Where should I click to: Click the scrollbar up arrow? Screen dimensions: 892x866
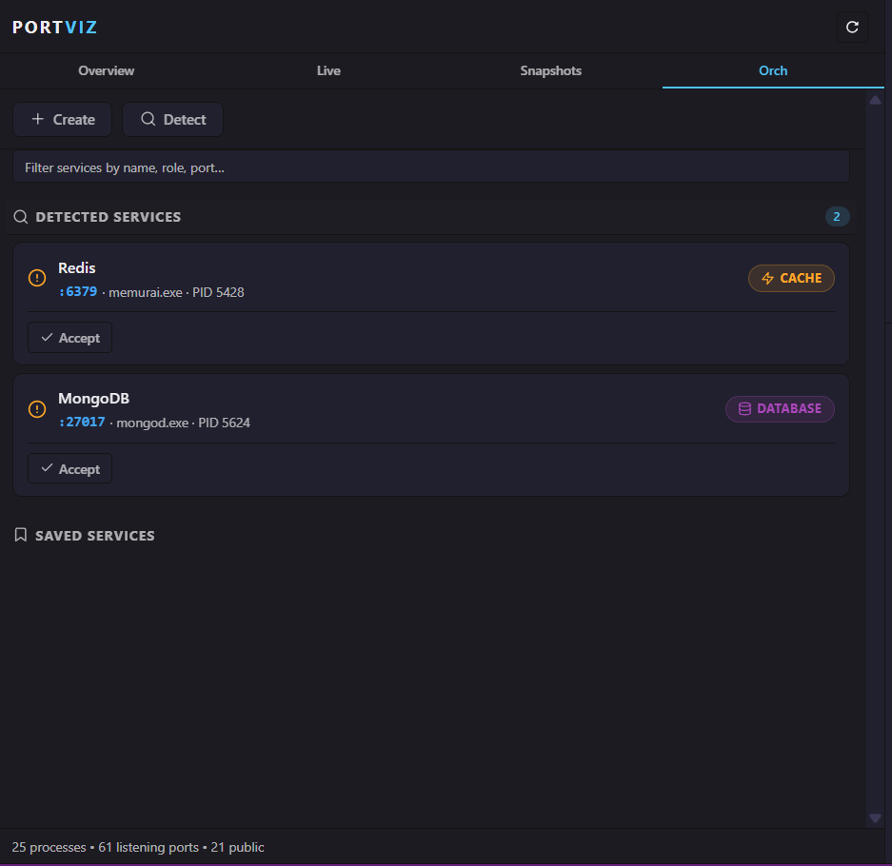(x=875, y=99)
